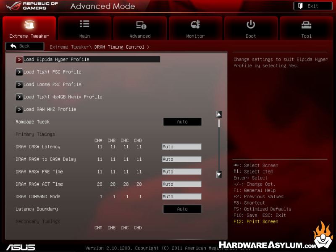The width and height of the screenshot is (336, 252).
Task: Click the scrollbar up arrow
Action: (x=218, y=114)
